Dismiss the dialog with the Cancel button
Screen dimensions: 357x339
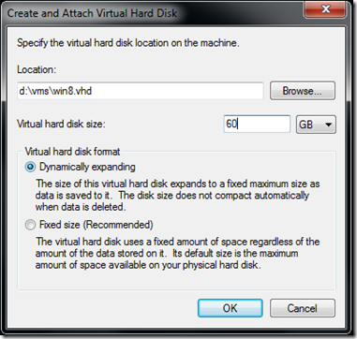point(303,308)
